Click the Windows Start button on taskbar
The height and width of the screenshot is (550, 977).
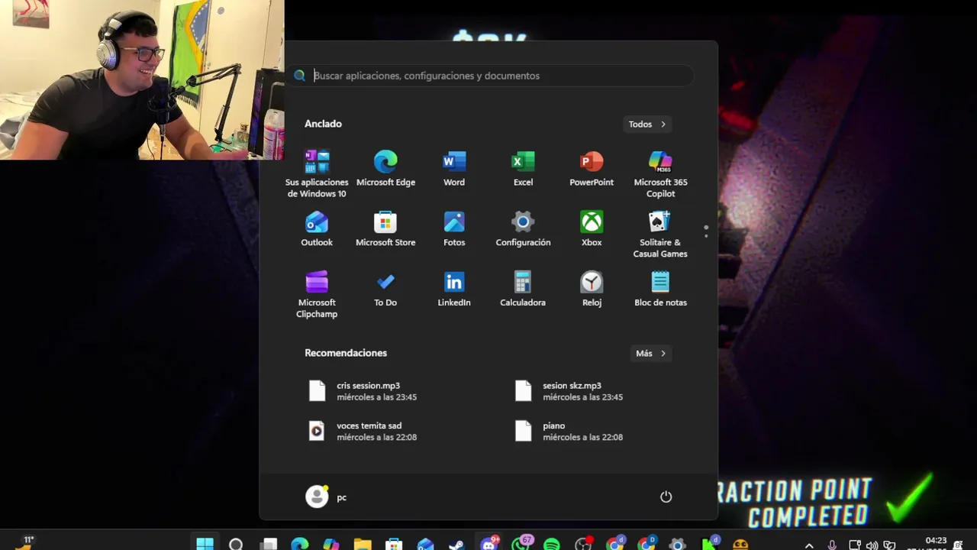point(205,543)
